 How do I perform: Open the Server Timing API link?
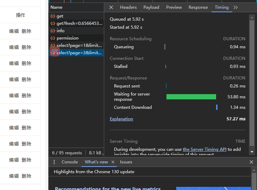pyautogui.click(x=205, y=149)
